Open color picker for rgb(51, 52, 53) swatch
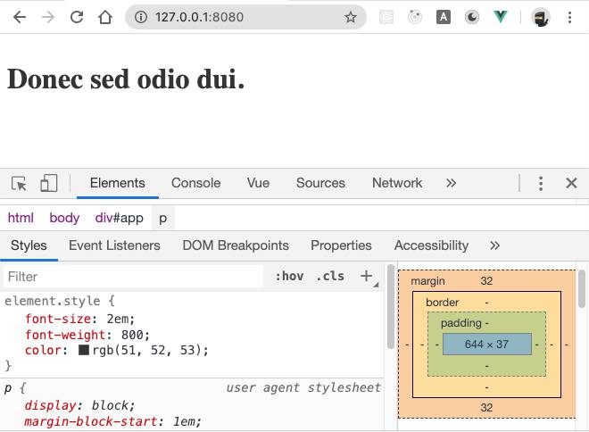The height and width of the screenshot is (432, 589). pyautogui.click(x=84, y=351)
